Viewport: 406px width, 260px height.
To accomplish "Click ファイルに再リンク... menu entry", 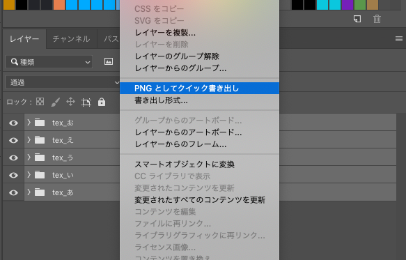I will coord(199,224).
